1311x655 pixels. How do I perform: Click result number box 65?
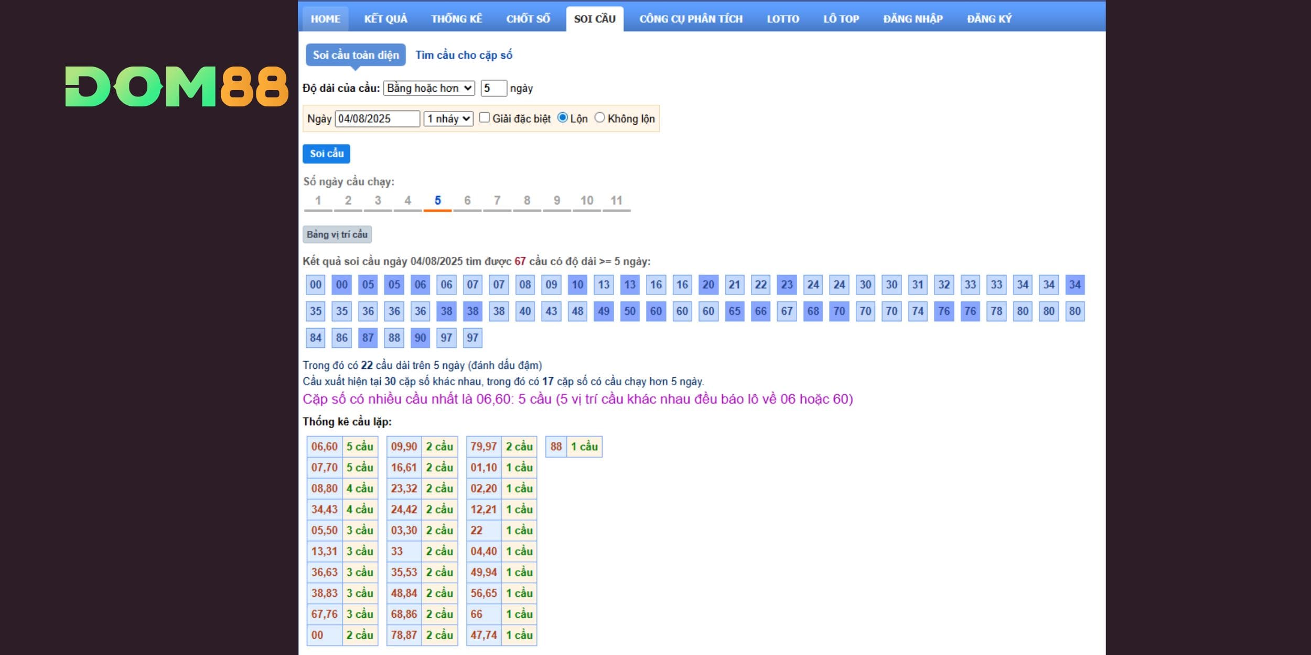click(735, 311)
